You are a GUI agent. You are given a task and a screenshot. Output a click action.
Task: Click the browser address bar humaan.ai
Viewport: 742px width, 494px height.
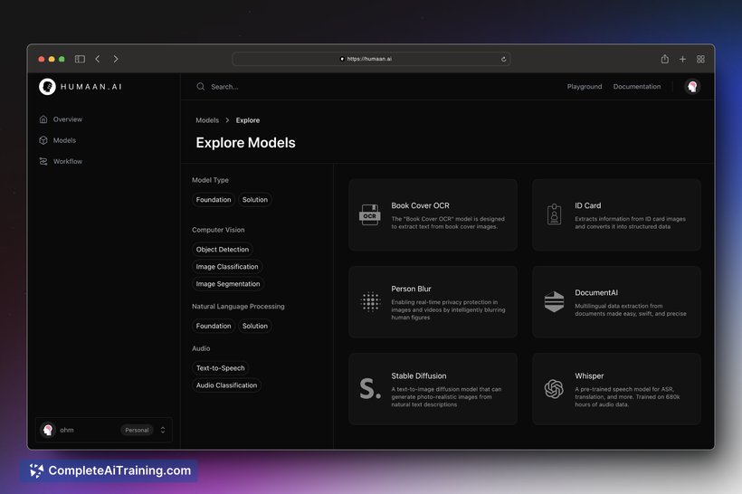click(372, 59)
